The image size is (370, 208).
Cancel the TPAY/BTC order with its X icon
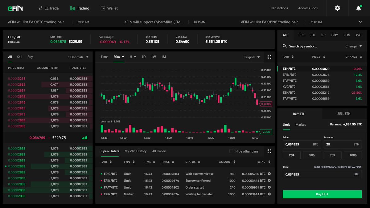269,187
